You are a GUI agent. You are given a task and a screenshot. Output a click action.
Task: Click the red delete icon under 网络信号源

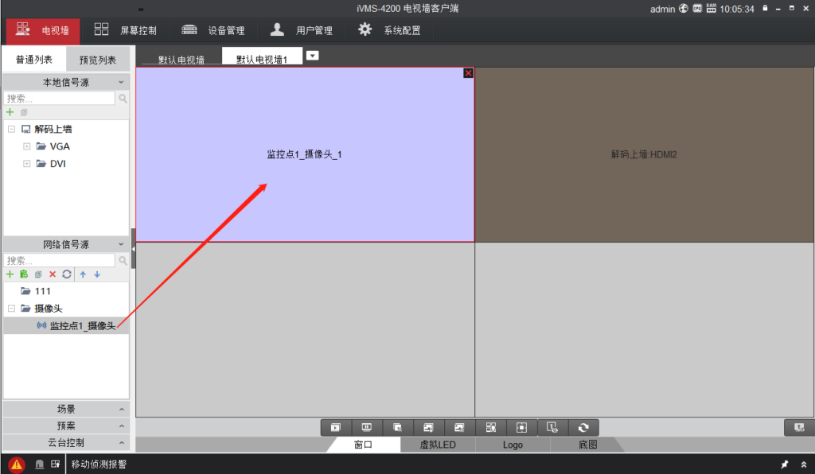(53, 274)
